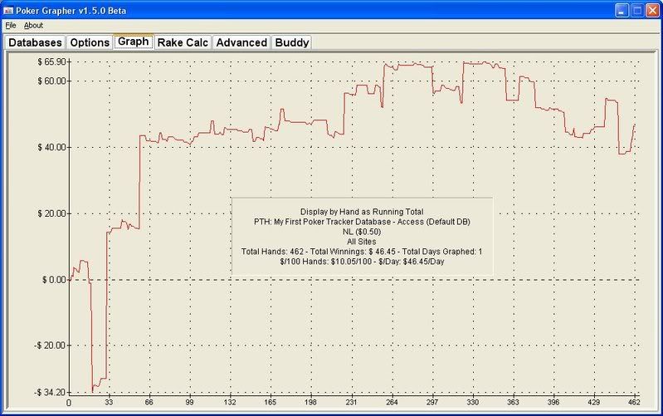Screen dimensions: 663x416
Task: Click the Graph tab
Action: tap(133, 41)
